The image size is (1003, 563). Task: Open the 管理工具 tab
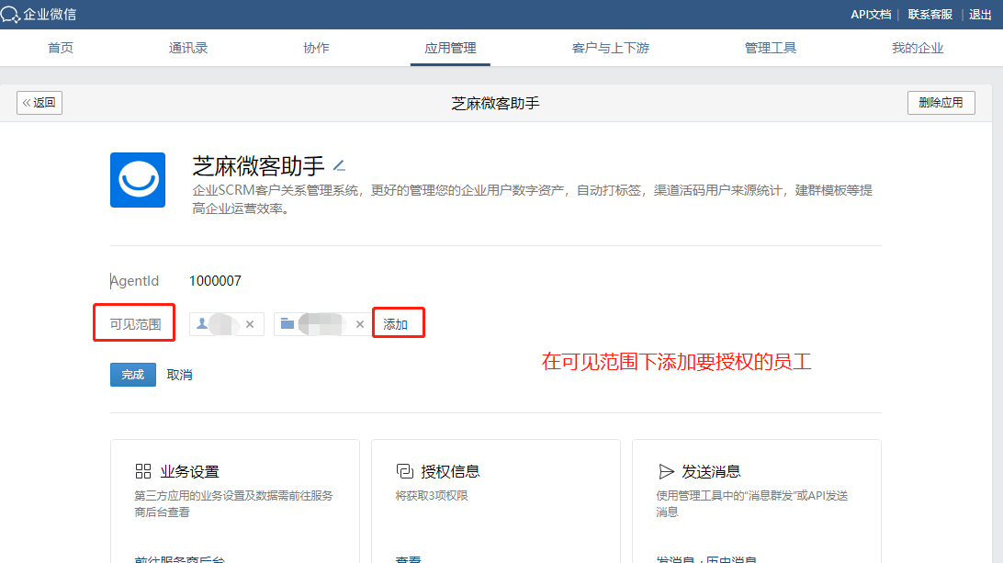pos(770,48)
